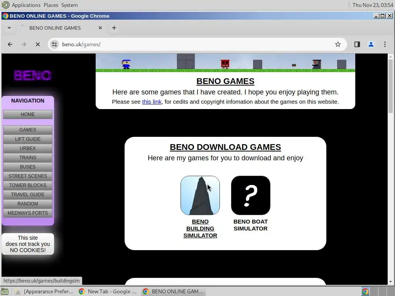Click show desktop icon in taskbar
The height and width of the screenshot is (296, 395).
5,291
